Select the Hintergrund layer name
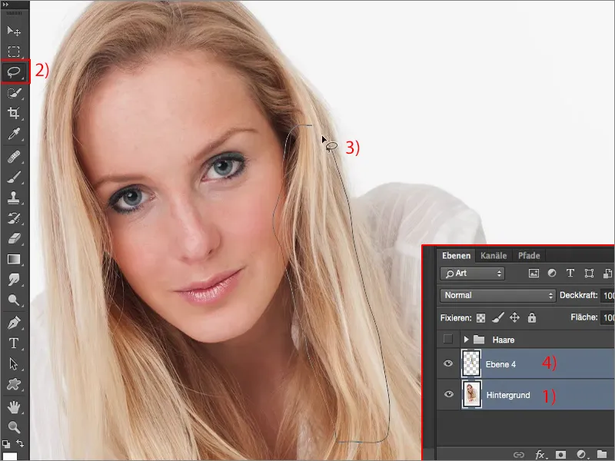Image resolution: width=615 pixels, height=461 pixels. pos(508,395)
